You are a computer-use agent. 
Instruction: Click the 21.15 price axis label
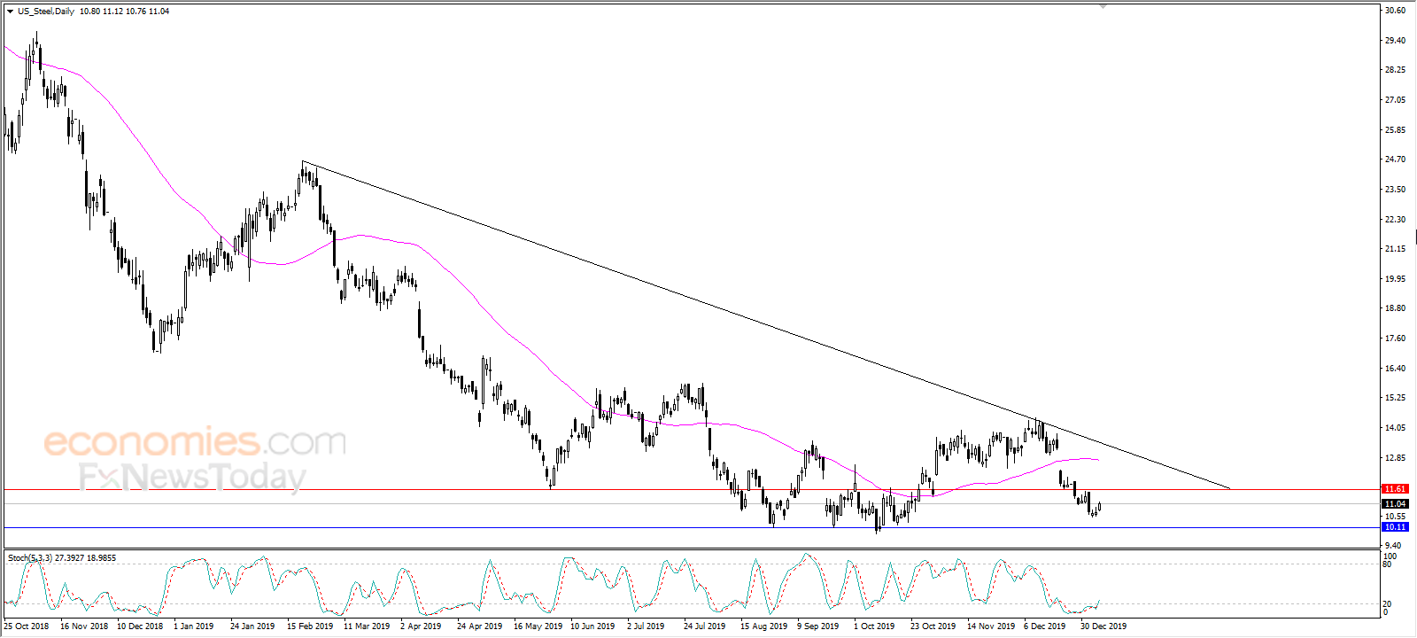coord(1395,249)
